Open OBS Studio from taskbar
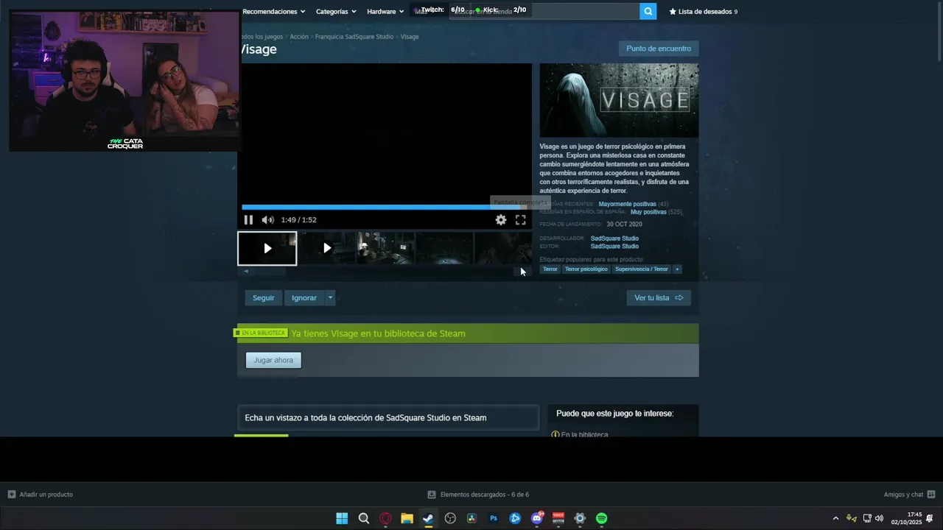 click(x=450, y=518)
